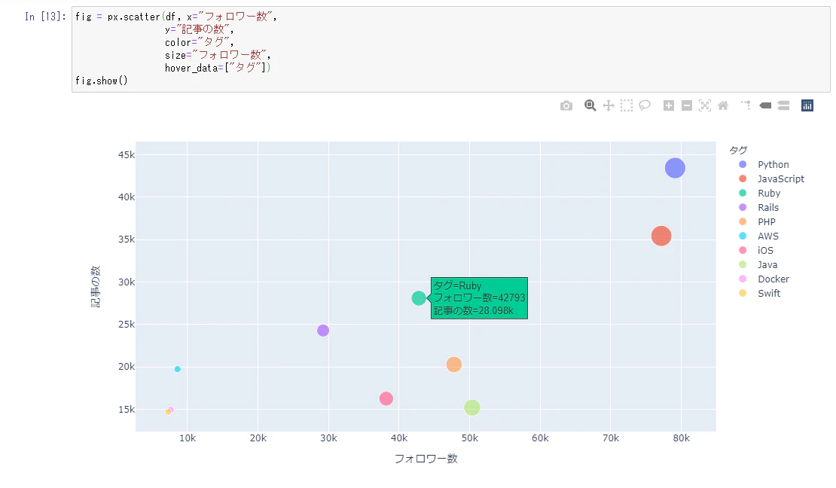Viewport: 836px width, 488px height.
Task: Download the plot as PNG with camera icon
Action: pos(566,105)
